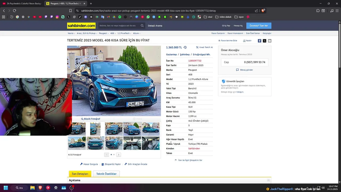Screen dimensions: 341x192
Task: Open Favori Aramalarım menu link
Action: 235,33
